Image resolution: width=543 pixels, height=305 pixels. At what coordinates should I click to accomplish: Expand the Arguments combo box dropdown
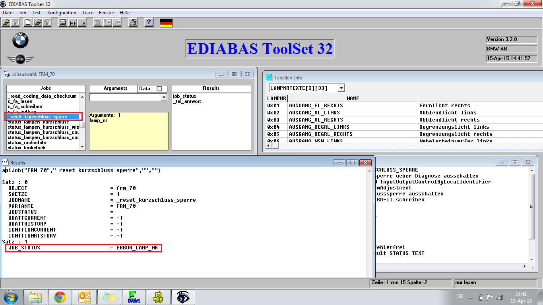pyautogui.click(x=163, y=97)
